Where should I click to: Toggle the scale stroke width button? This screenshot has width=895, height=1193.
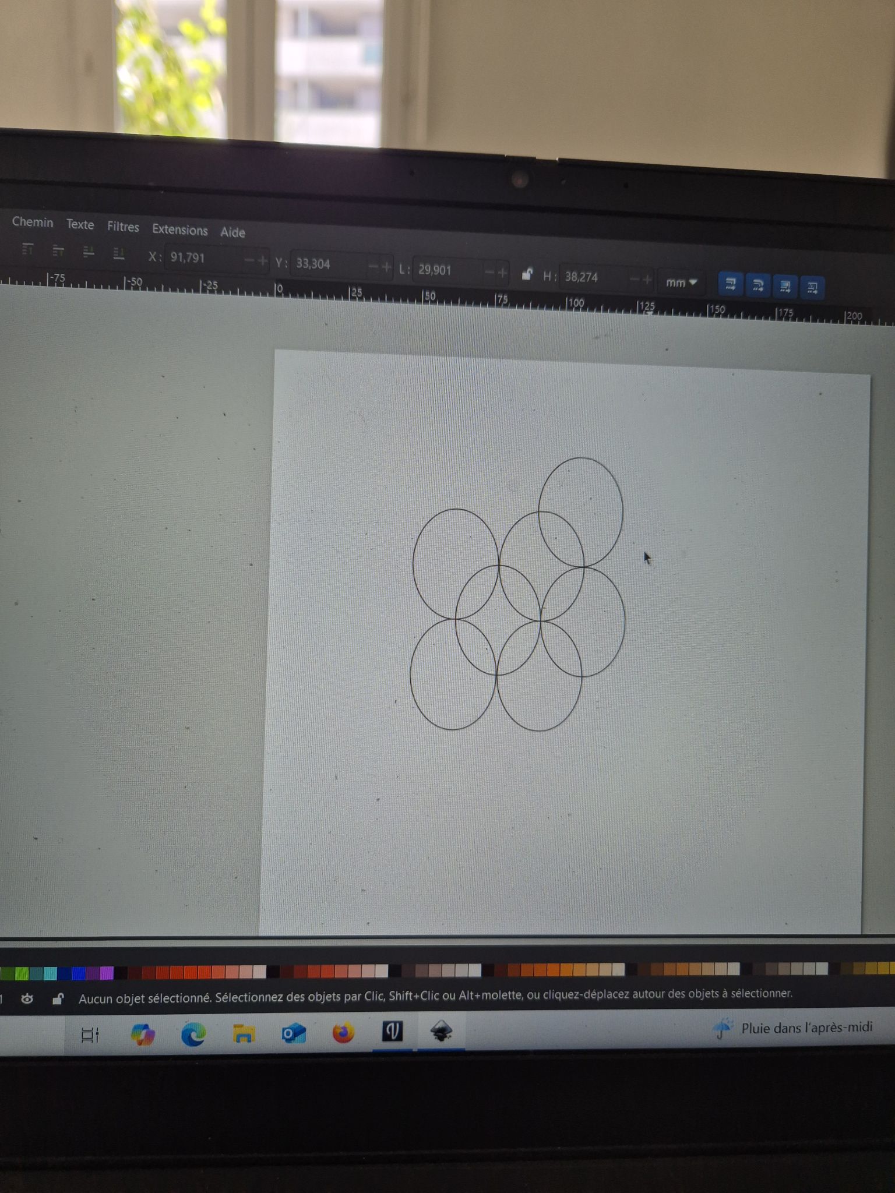[730, 284]
